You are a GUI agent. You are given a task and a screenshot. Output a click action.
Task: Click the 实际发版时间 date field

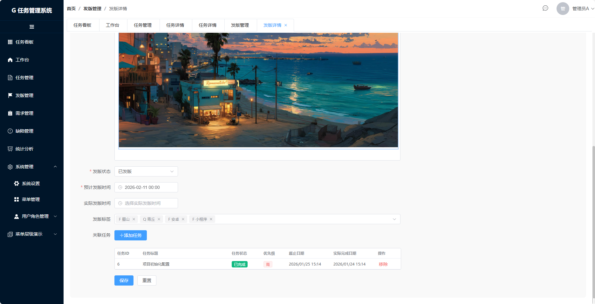pyautogui.click(x=146, y=203)
